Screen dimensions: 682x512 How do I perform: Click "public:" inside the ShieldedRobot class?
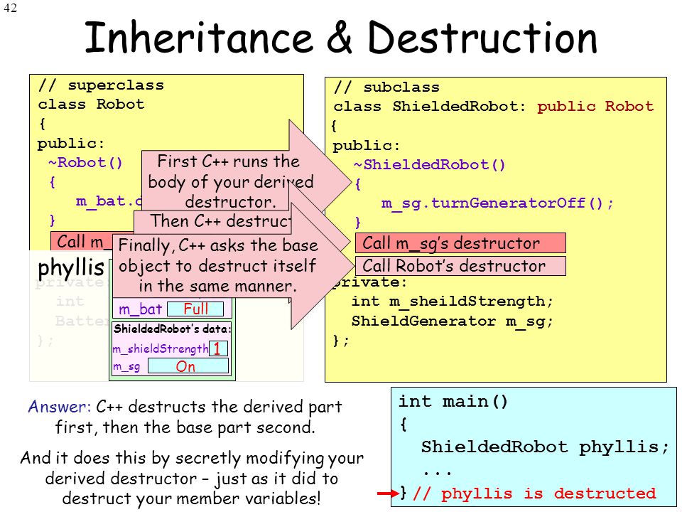pos(367,145)
